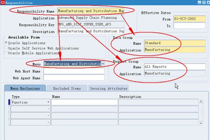
Task: Click the Request Group Name field All Reports
Action: click(175, 67)
